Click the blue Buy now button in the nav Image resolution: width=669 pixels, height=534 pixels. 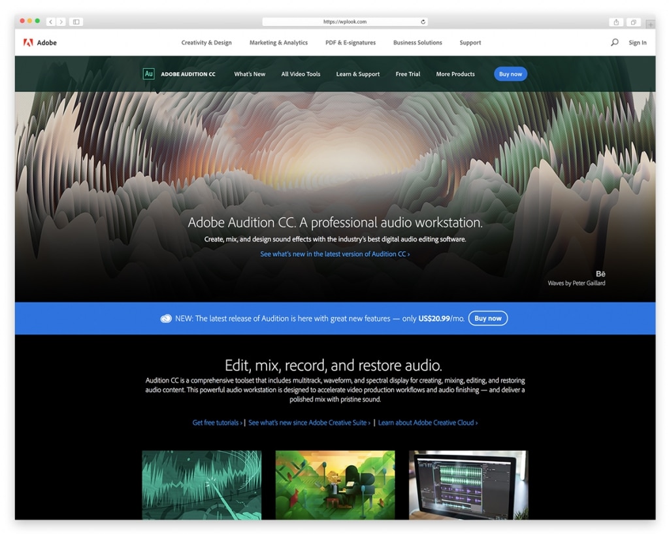point(510,74)
